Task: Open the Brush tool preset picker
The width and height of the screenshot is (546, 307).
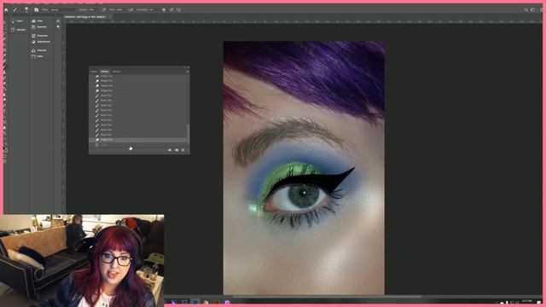Action: coord(15,9)
